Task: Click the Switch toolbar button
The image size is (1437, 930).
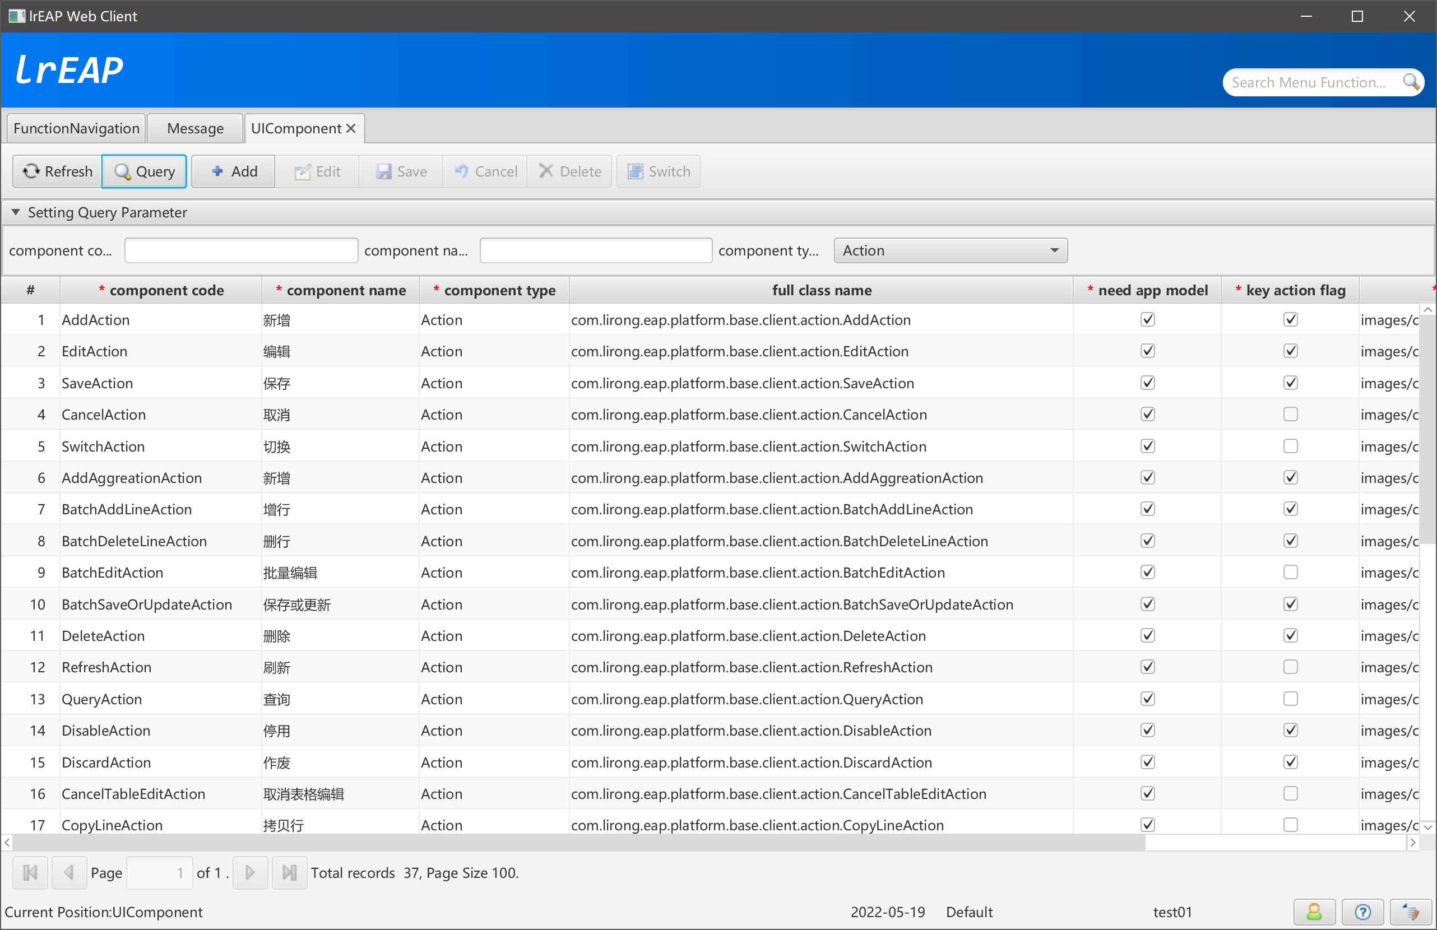Action: tap(658, 171)
